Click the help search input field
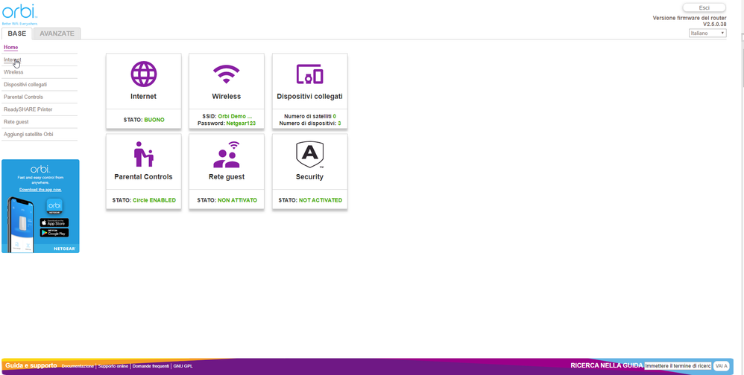This screenshot has width=744, height=375. [x=677, y=366]
